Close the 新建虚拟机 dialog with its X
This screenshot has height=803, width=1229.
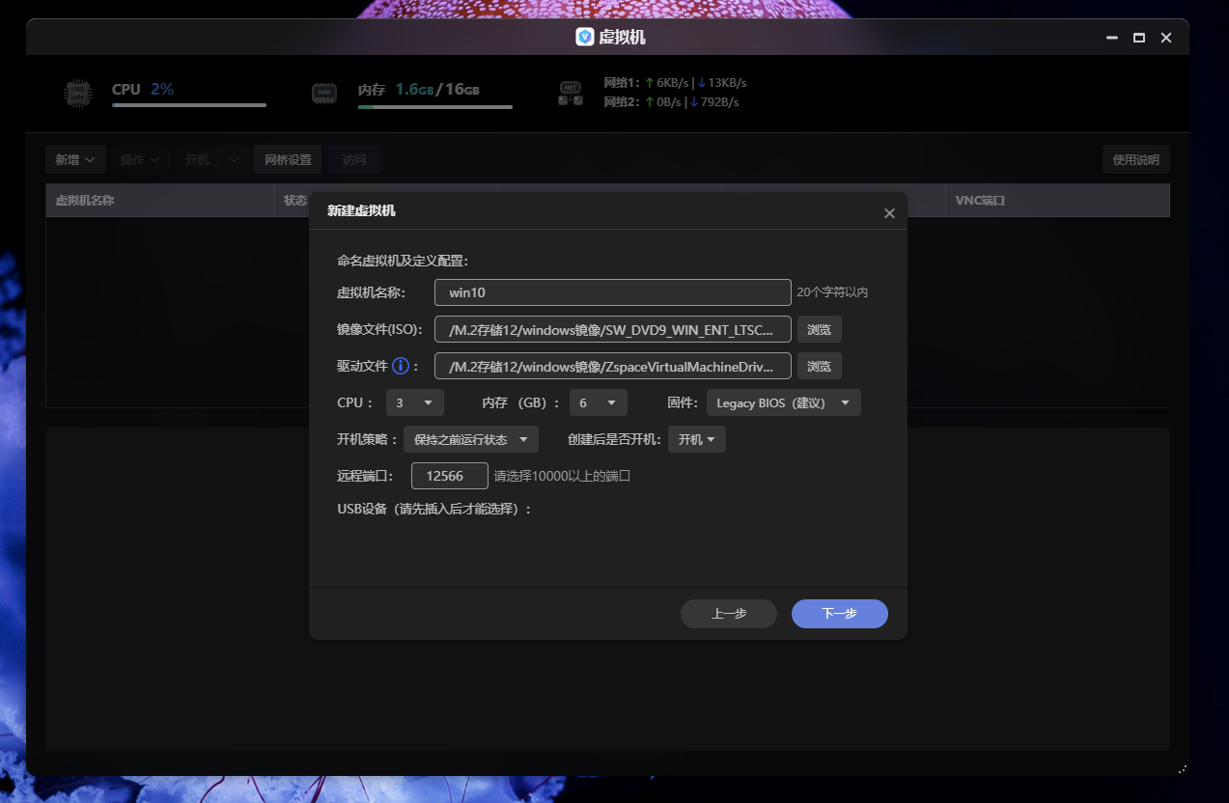[889, 212]
